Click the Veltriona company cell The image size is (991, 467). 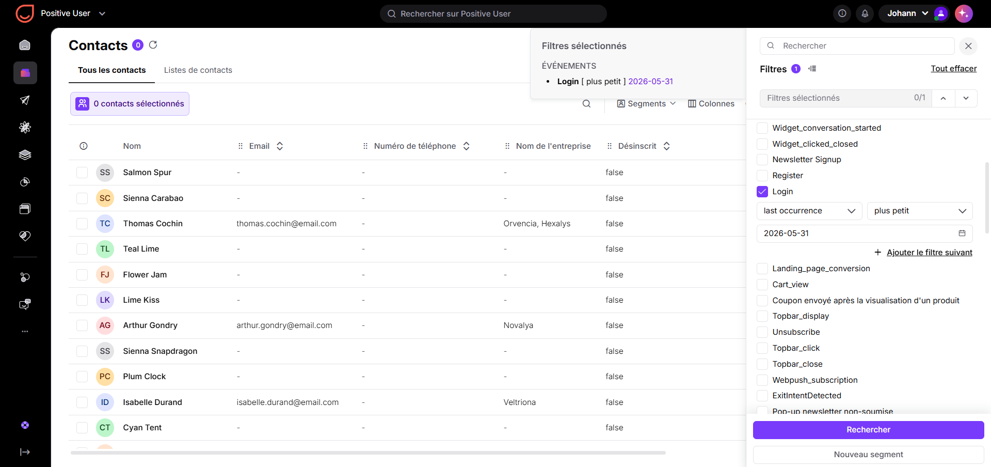point(520,402)
